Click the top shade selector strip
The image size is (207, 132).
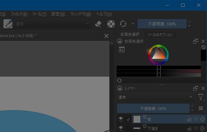click(159, 67)
